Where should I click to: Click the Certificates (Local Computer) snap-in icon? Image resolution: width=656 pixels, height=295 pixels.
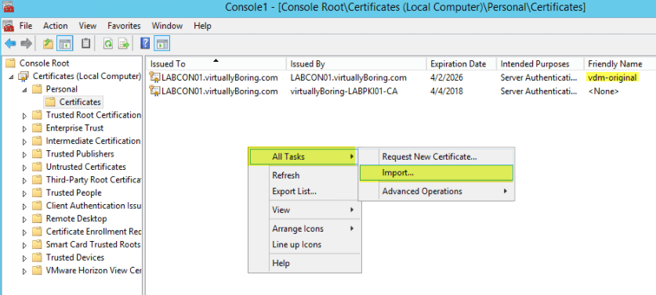point(24,76)
